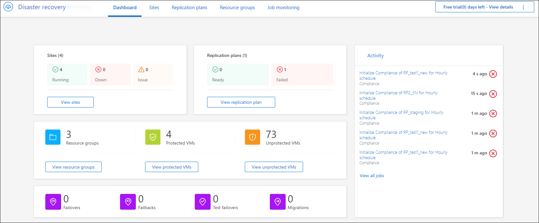
Task: Open the View all jobs link
Action: pyautogui.click(x=372, y=176)
